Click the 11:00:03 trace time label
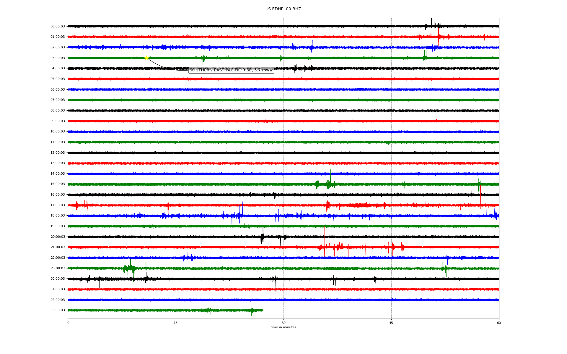Screen dimensions: 567x354 58,142
